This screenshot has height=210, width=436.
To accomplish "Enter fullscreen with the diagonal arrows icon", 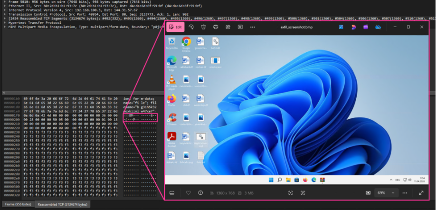I will click(421, 193).
